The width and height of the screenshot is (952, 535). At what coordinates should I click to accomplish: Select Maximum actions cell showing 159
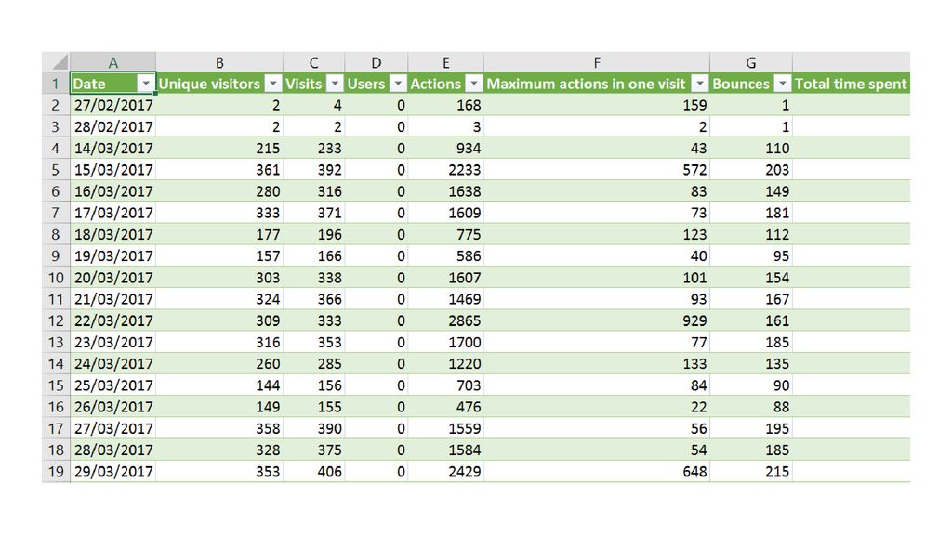(x=597, y=105)
